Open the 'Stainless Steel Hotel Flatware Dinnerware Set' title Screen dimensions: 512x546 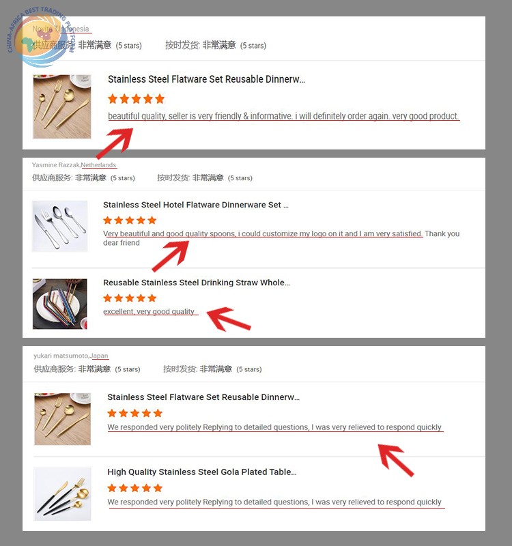click(x=196, y=205)
